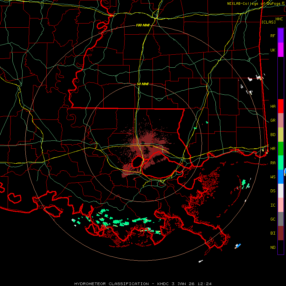The width and height of the screenshot is (286, 286).
Task: Click the BD legend label
Action: [273, 135]
